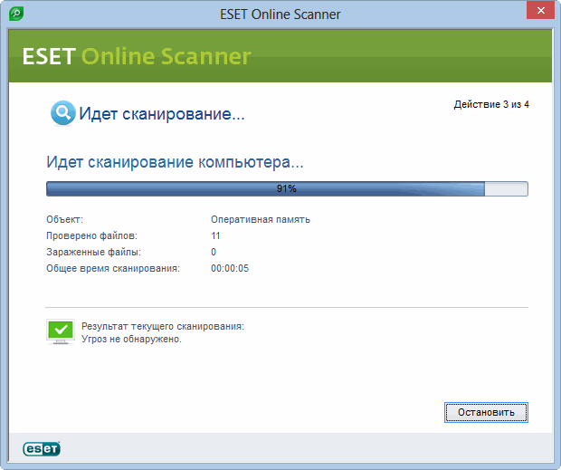Click the scanned files count '11'
Screen dimensions: 561x470
click(215, 235)
